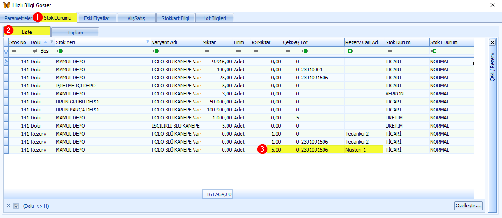Remove the (Dolu <> H) filter with X icon
Viewport: 502px width, 218px height.
[8, 206]
